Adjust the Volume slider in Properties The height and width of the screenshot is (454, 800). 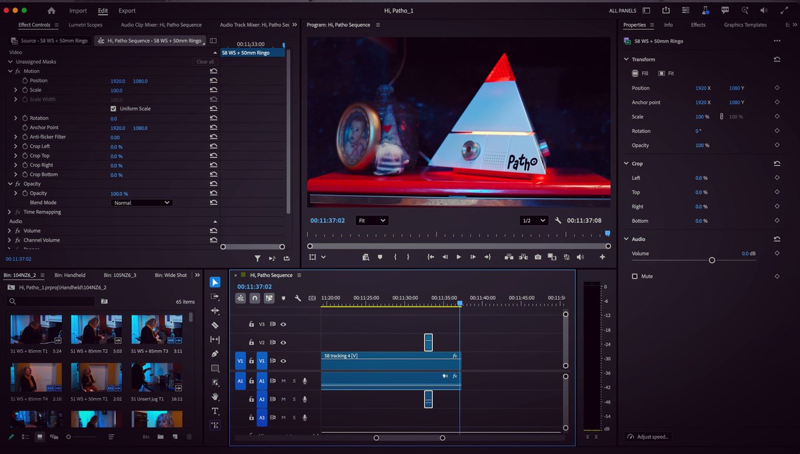click(x=711, y=260)
